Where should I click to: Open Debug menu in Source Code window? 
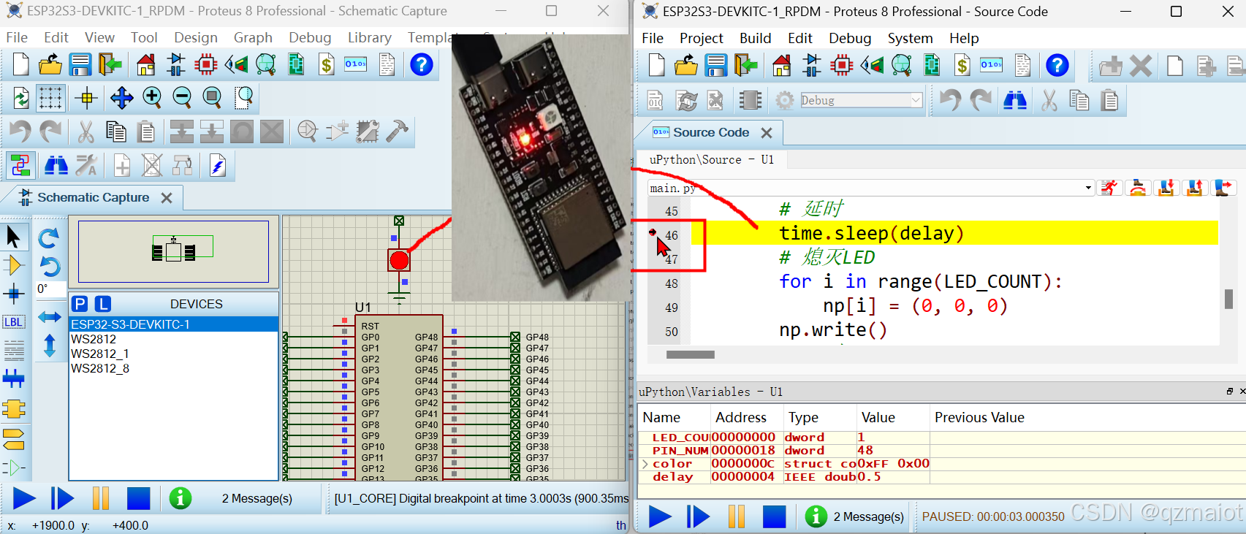(x=849, y=38)
